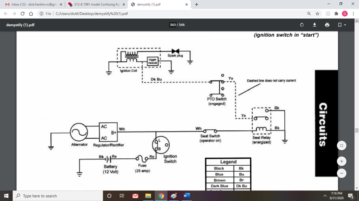
Task: Click the address bar file path
Action: point(92,14)
